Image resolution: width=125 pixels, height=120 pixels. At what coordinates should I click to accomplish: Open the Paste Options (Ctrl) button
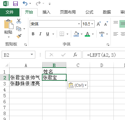(x=78, y=85)
